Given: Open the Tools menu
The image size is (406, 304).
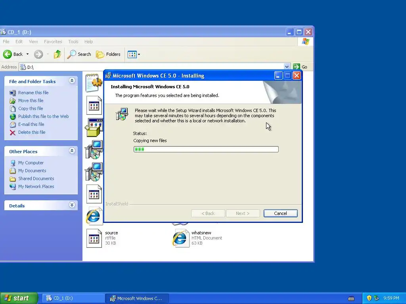Looking at the screenshot, I should [73, 42].
